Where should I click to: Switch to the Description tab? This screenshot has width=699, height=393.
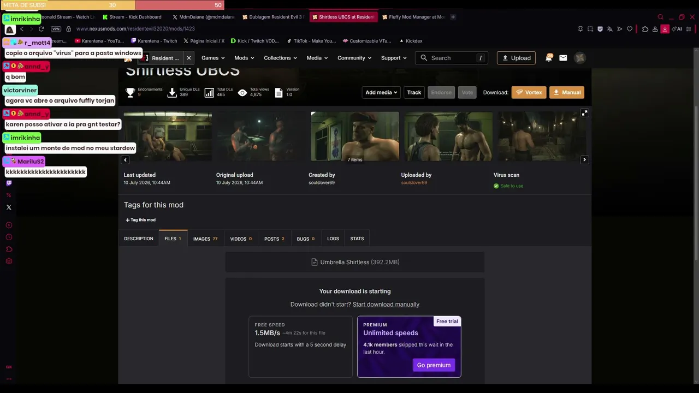point(139,239)
